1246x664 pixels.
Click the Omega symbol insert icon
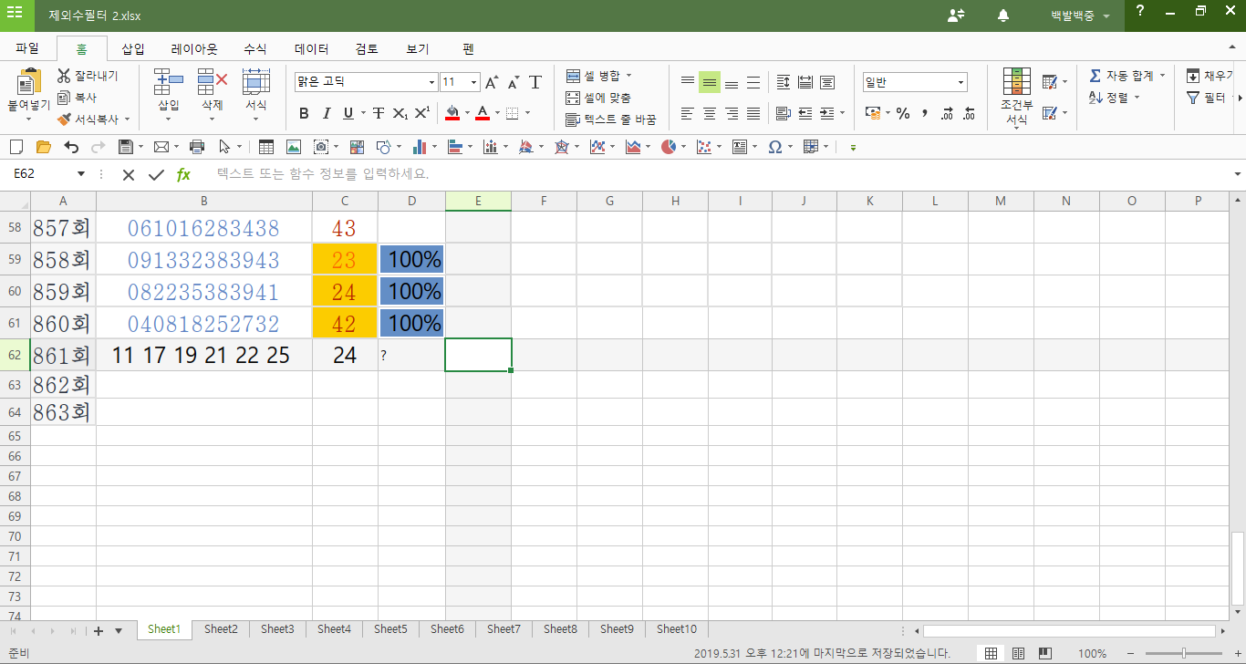774,147
